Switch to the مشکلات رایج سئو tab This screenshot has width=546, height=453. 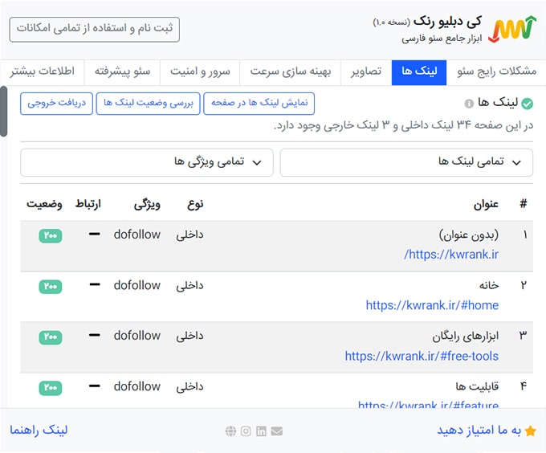(x=496, y=72)
